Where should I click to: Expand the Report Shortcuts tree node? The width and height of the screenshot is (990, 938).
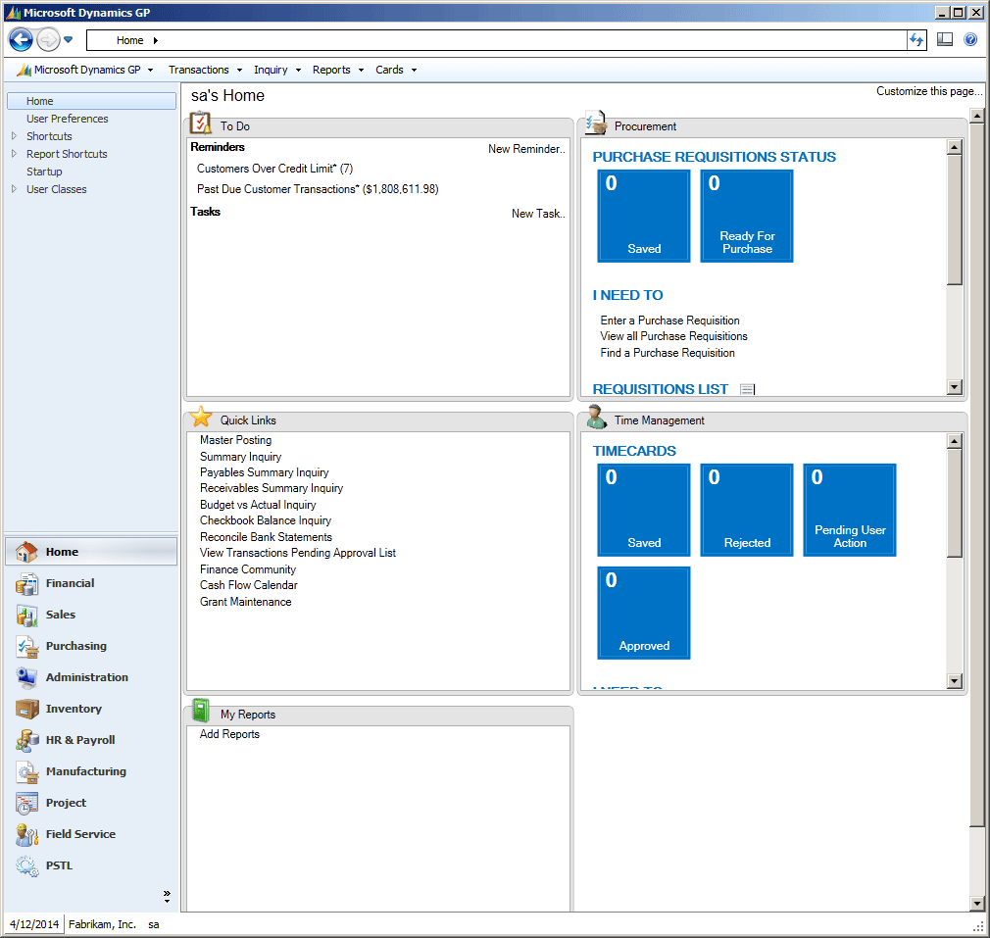pyautogui.click(x=14, y=153)
